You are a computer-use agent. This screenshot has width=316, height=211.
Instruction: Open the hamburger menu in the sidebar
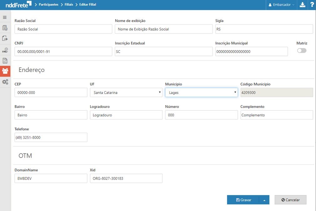click(x=5, y=17)
